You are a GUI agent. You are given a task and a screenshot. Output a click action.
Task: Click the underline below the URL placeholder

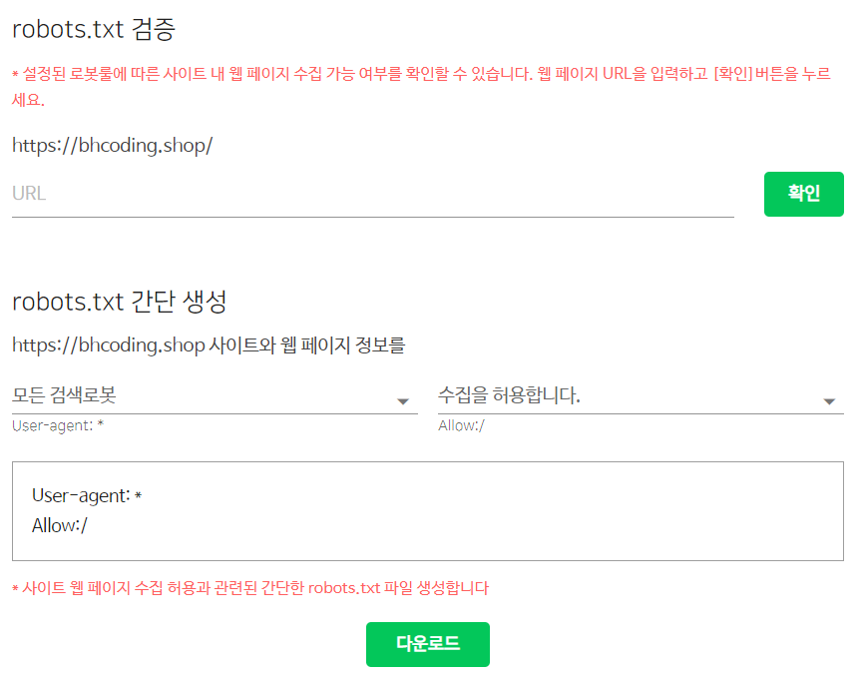click(x=373, y=217)
